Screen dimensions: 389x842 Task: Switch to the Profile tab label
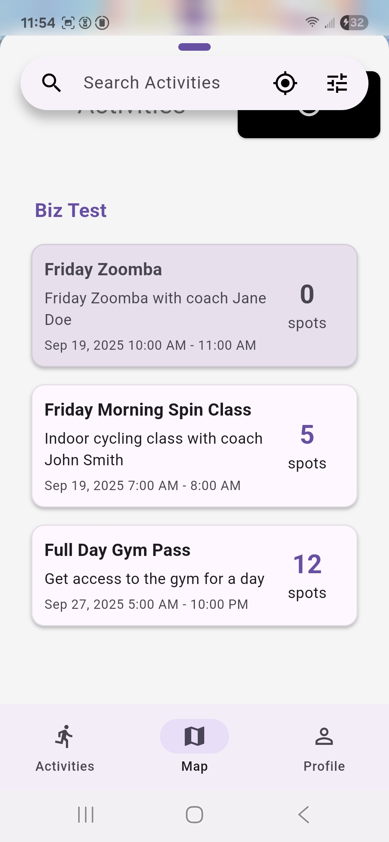[324, 766]
